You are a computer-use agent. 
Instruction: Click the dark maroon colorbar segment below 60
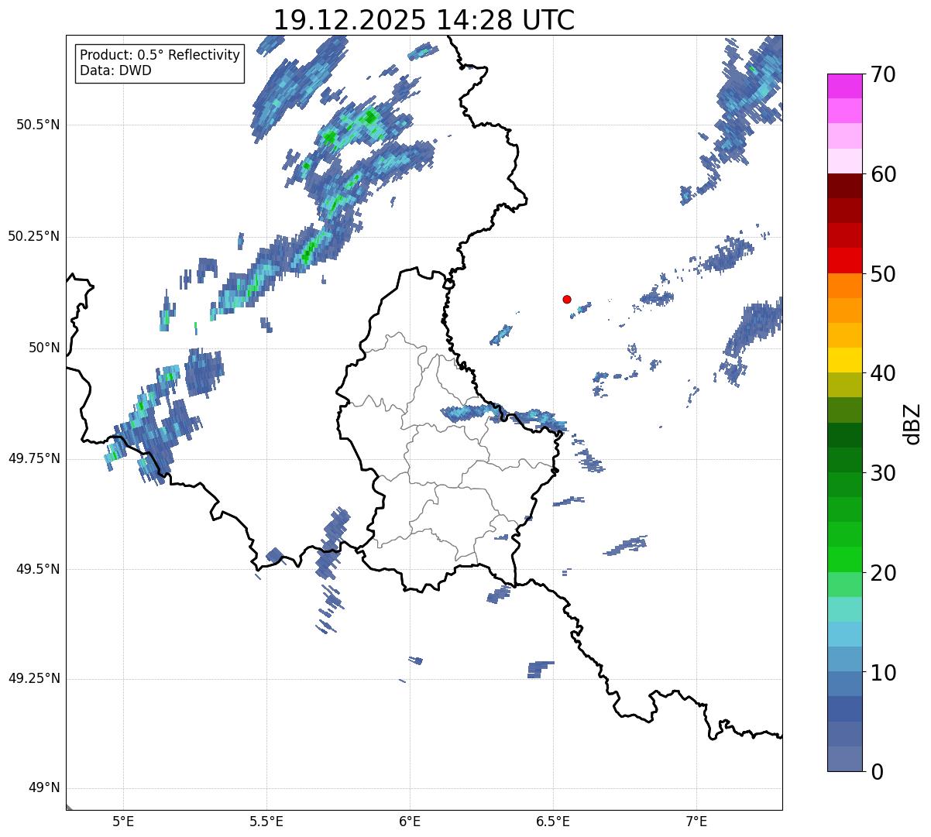pos(845,186)
